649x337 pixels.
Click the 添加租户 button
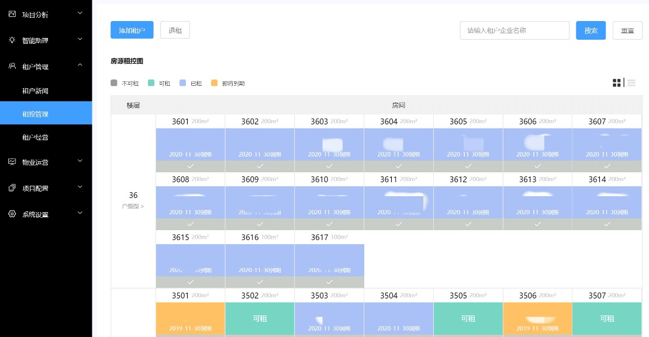[132, 30]
